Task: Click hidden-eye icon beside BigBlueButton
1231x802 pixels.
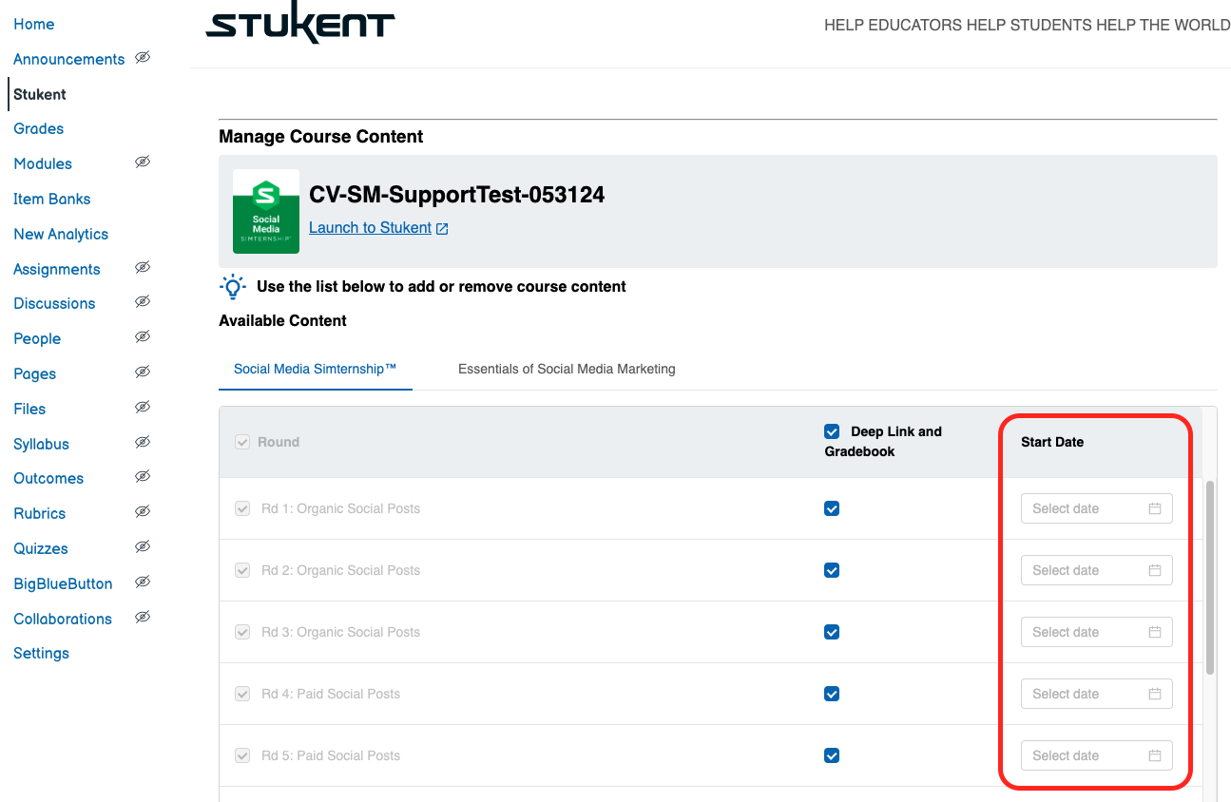Action: [143, 582]
